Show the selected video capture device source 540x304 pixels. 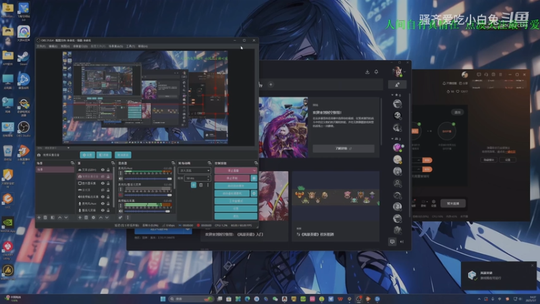(103, 176)
